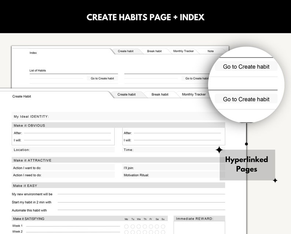Viewport: 291px width, 234px height.
Task: Click the Week 1 label
Action: [17, 226]
